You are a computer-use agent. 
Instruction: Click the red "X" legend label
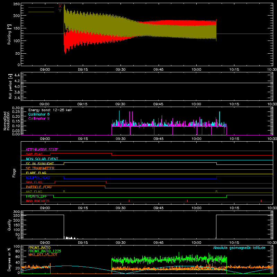tap(60, 6)
